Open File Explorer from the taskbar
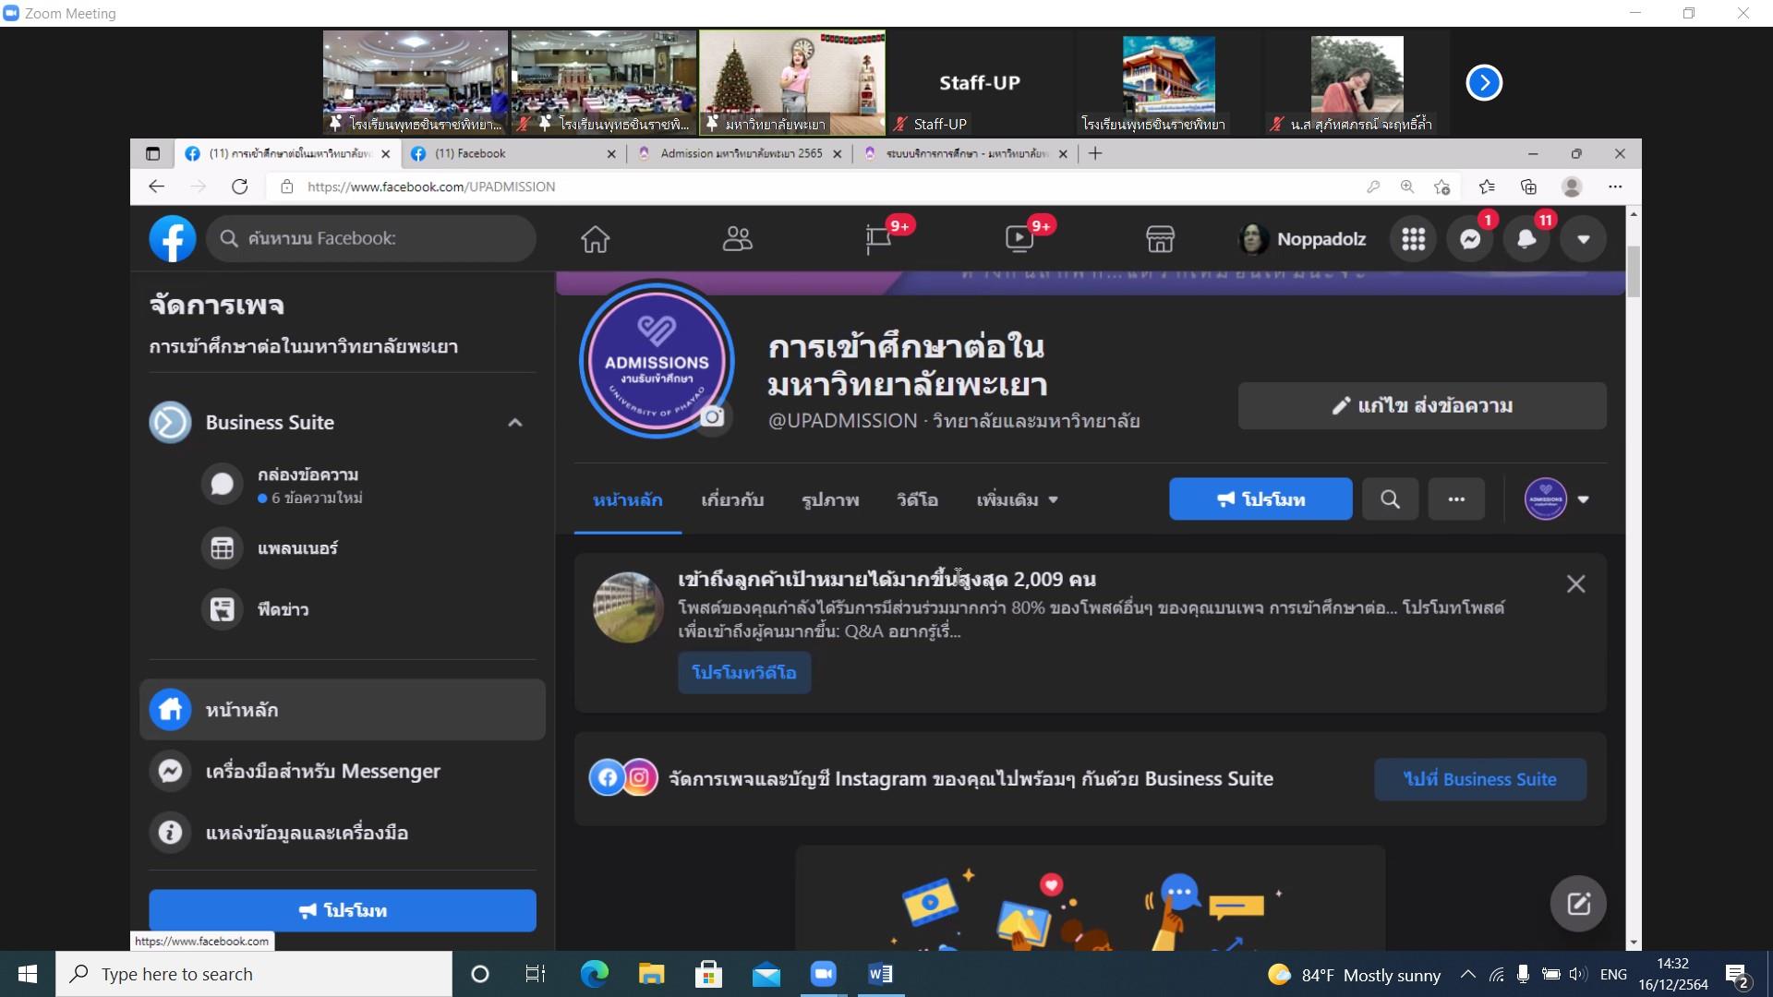Viewport: 1773px width, 997px height. click(x=651, y=974)
